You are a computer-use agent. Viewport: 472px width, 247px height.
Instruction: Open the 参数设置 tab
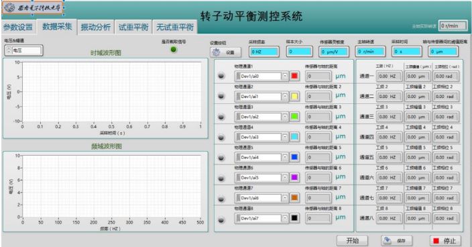pos(18,27)
